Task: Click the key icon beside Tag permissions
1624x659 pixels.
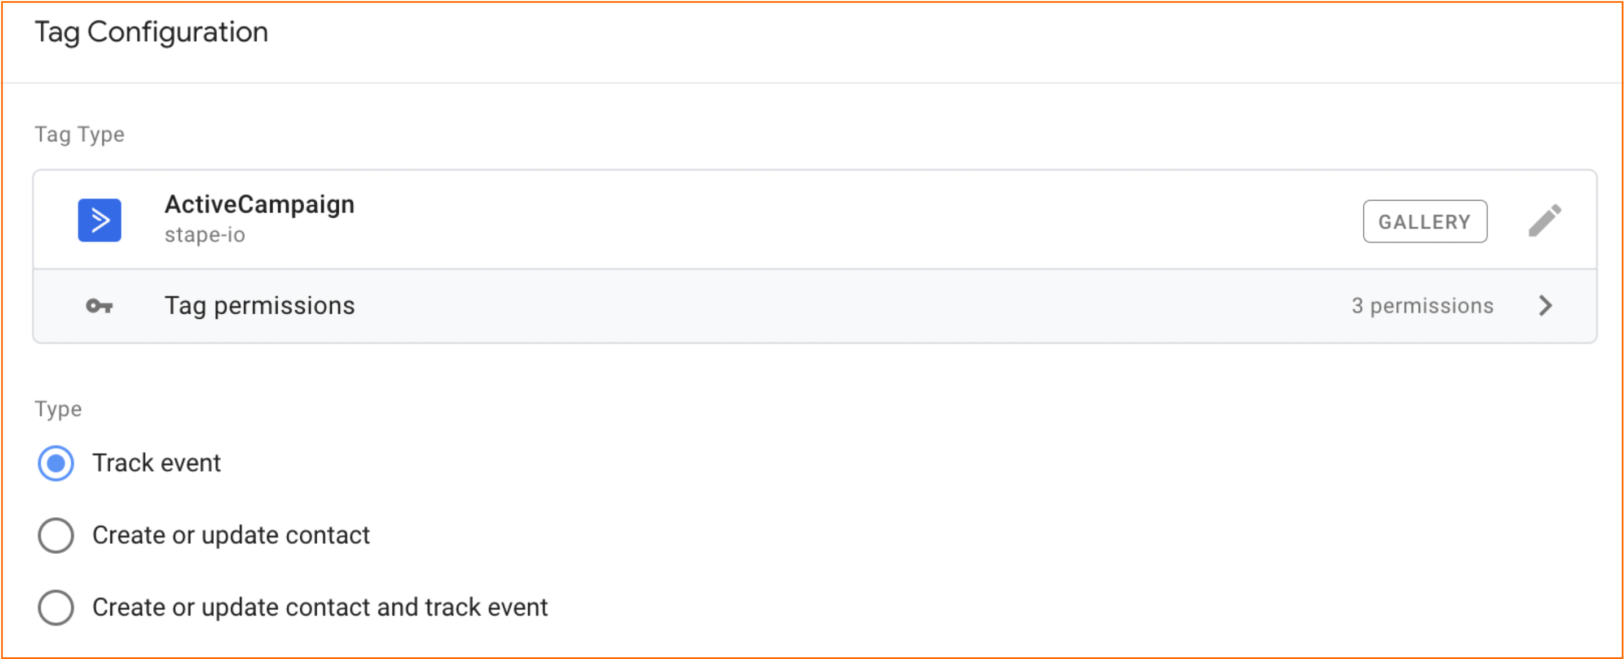Action: [100, 306]
